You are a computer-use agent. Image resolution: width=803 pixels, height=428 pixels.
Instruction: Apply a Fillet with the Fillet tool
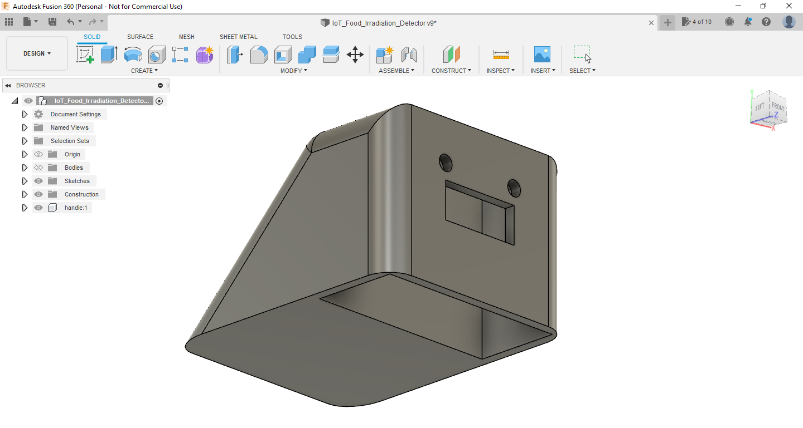click(x=259, y=54)
